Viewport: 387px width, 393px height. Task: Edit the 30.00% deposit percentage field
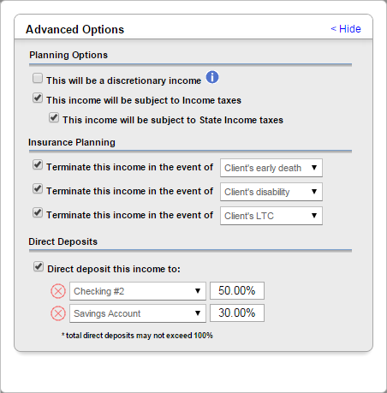point(237,313)
